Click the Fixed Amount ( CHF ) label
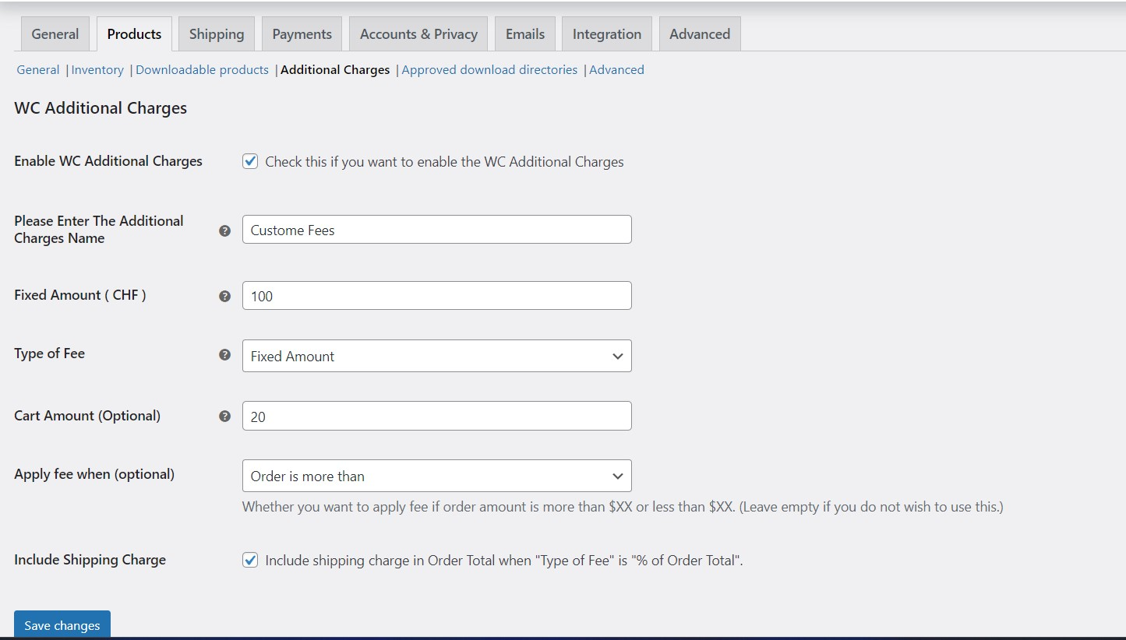 (80, 295)
